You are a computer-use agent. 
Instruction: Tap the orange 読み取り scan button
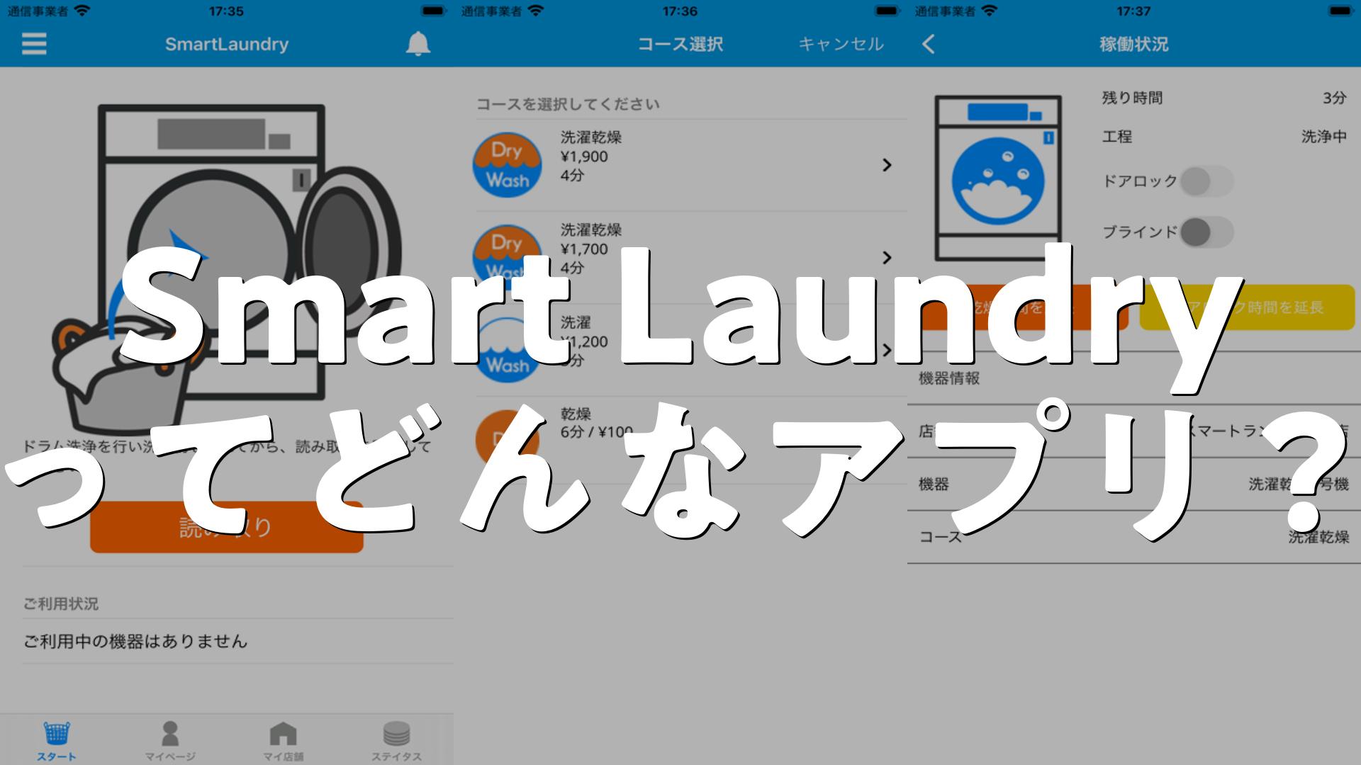(x=227, y=527)
